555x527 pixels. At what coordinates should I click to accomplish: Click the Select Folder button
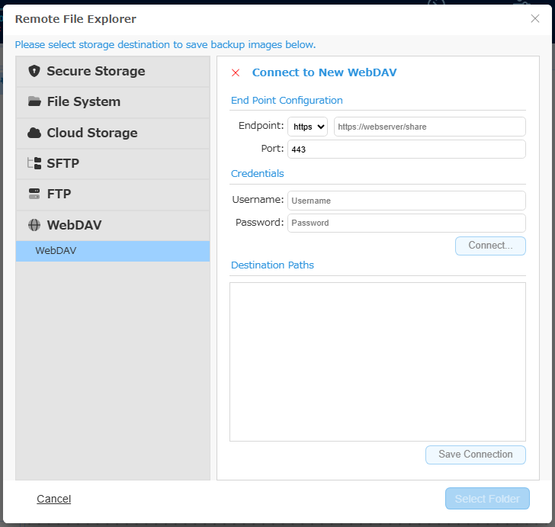487,499
